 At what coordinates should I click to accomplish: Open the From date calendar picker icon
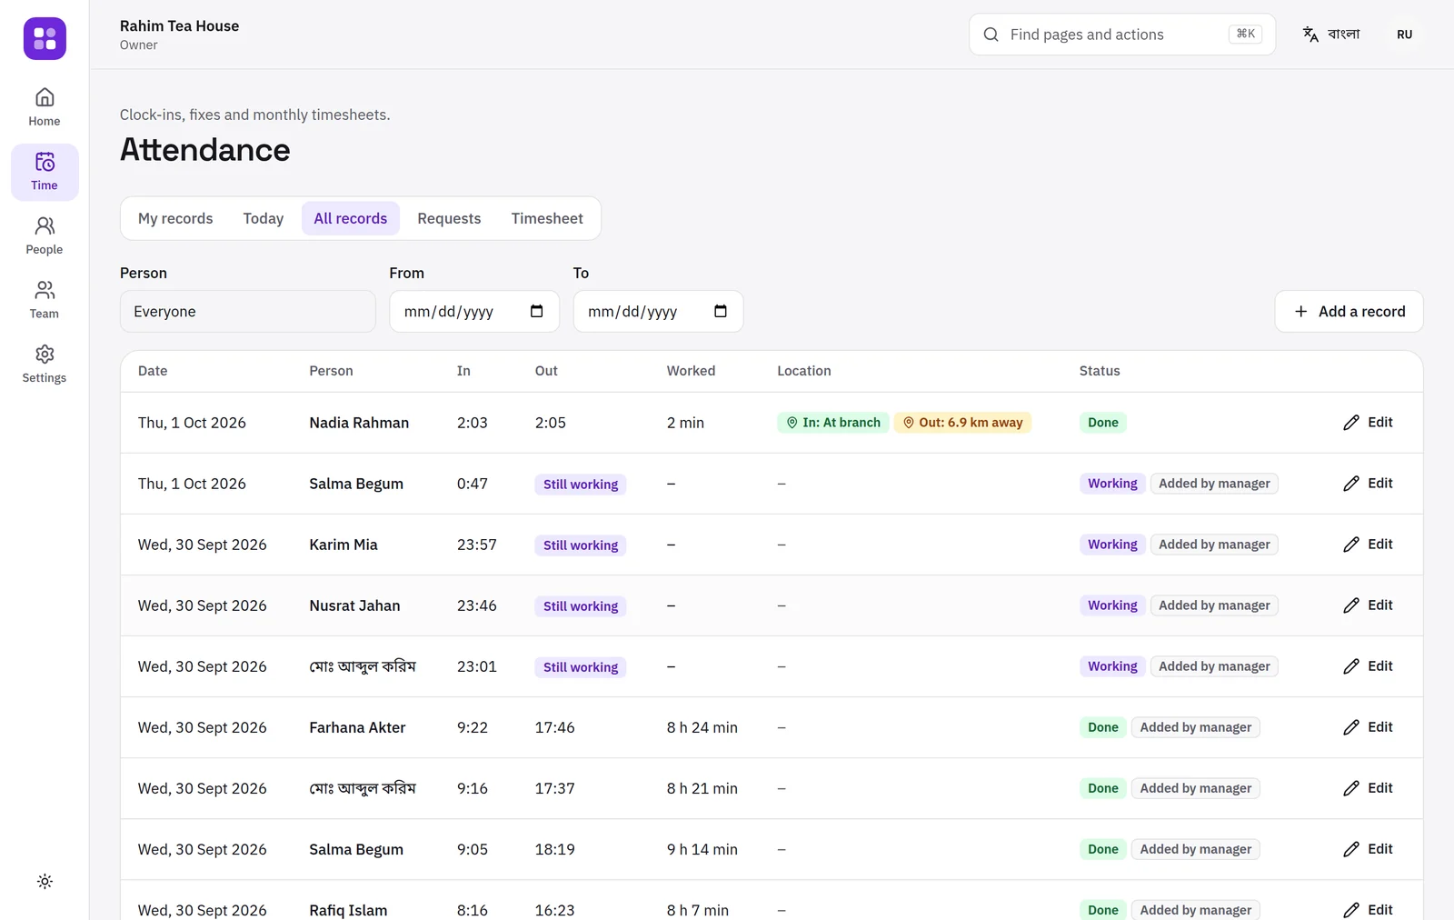[536, 312]
